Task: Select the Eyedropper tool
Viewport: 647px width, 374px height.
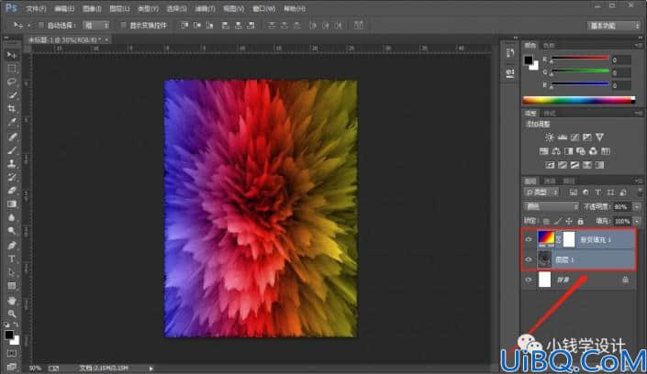Action: [x=12, y=122]
